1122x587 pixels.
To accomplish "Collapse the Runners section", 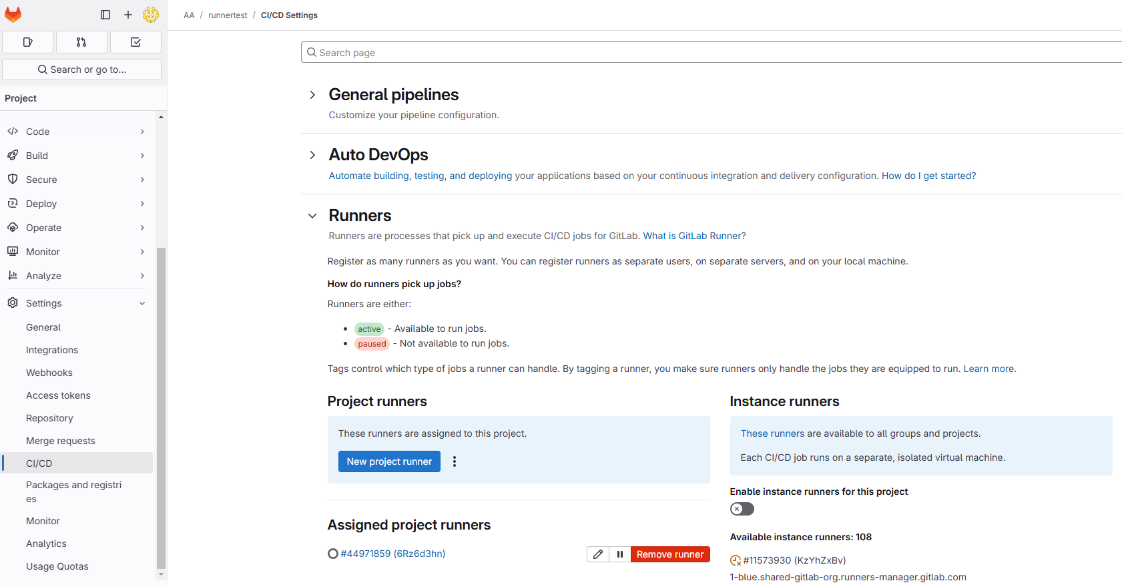I will [312, 216].
